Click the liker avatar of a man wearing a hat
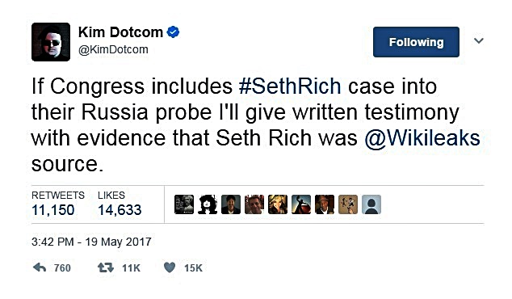Screen dimensions: 512x299 [325, 204]
